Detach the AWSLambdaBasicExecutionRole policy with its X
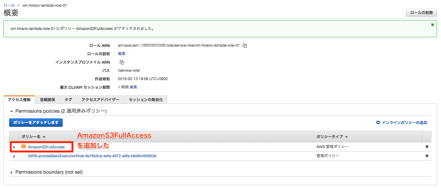 (x=427, y=156)
